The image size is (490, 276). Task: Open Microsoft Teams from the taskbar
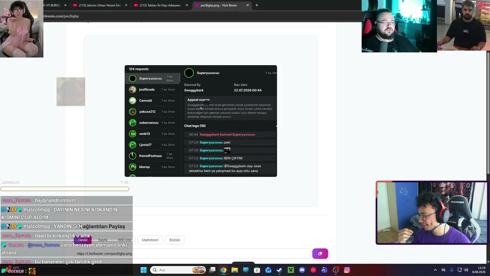coord(325,270)
